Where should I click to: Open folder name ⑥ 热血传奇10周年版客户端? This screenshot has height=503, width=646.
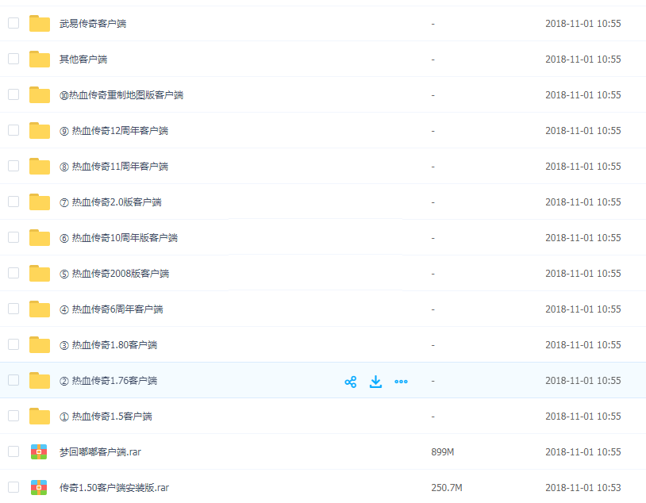tap(119, 238)
